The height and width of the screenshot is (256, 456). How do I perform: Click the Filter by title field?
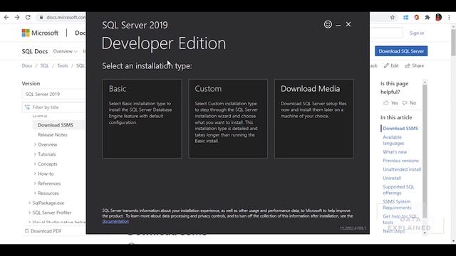click(54, 107)
